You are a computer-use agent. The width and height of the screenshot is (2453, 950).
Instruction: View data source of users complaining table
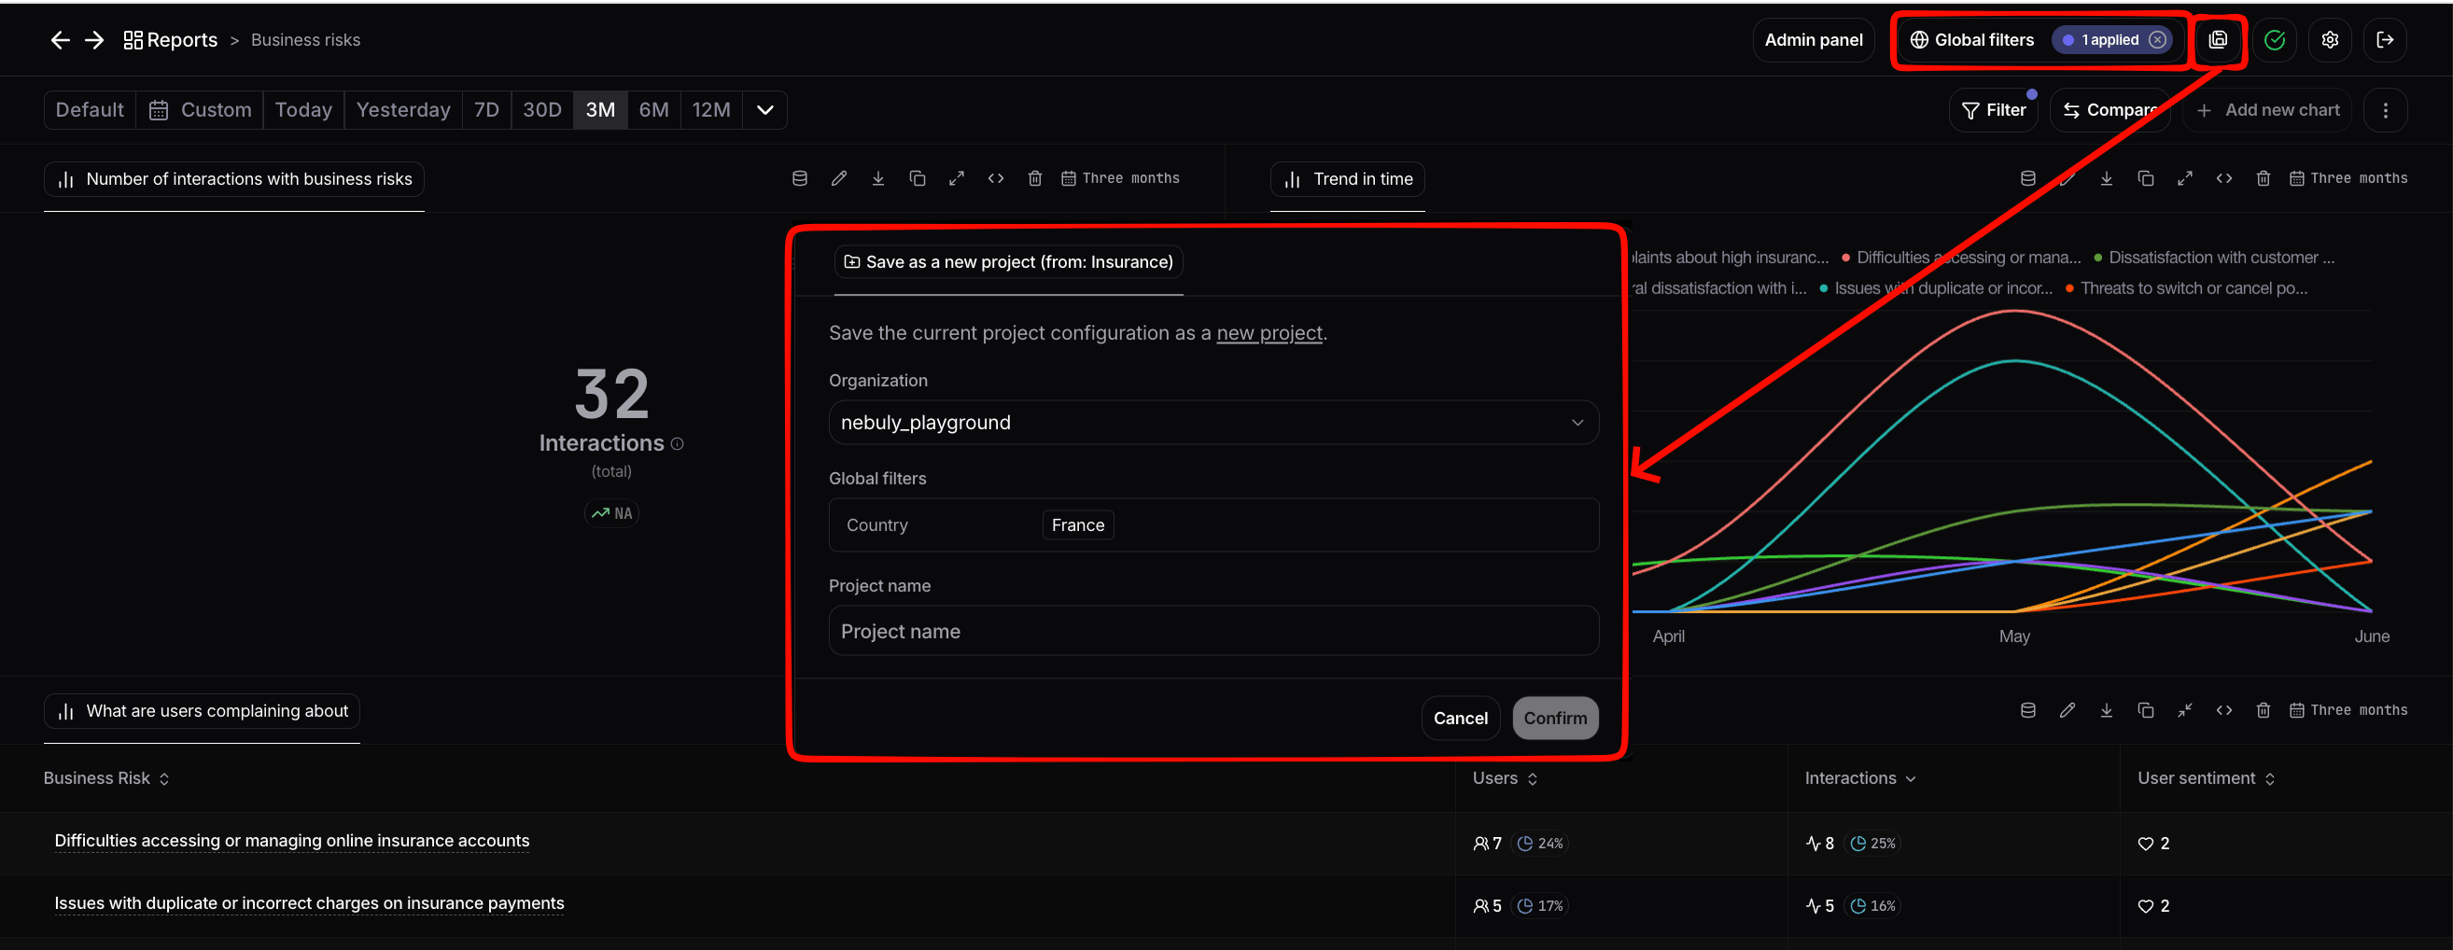[x=2027, y=710]
